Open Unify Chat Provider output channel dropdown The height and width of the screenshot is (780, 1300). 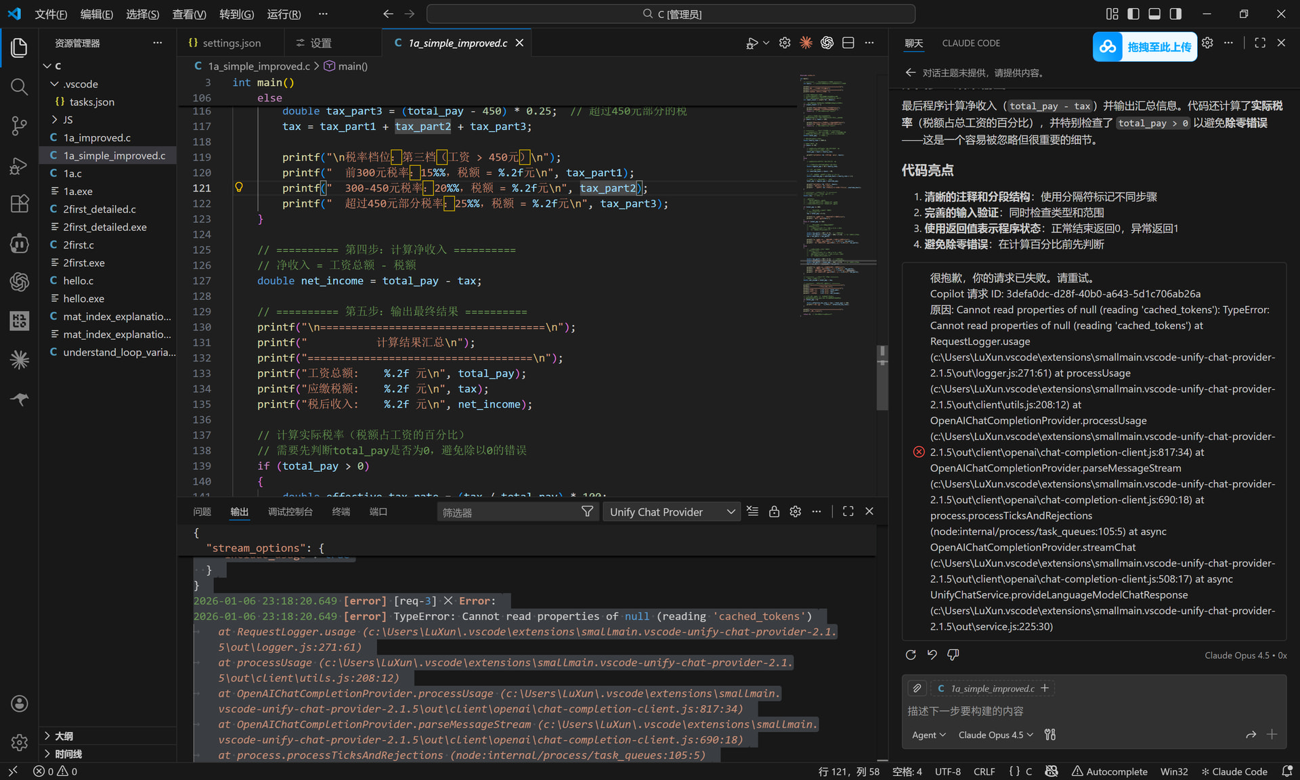click(x=671, y=512)
